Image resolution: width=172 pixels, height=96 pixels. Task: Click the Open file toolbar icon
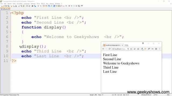[x=4, y=6]
